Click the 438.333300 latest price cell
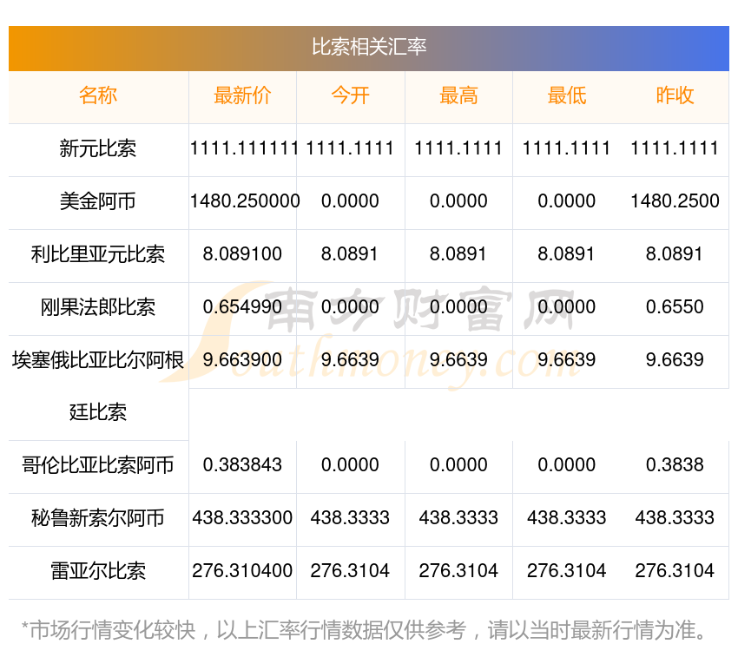This screenshot has width=738, height=657. [242, 518]
